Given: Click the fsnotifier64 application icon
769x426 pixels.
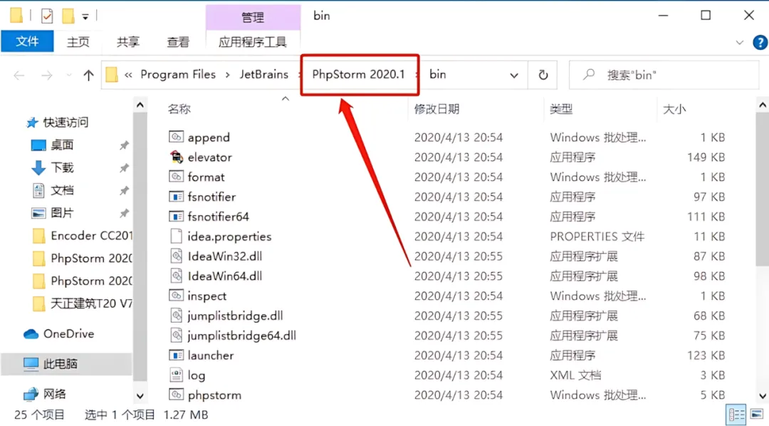Looking at the screenshot, I should (x=176, y=217).
